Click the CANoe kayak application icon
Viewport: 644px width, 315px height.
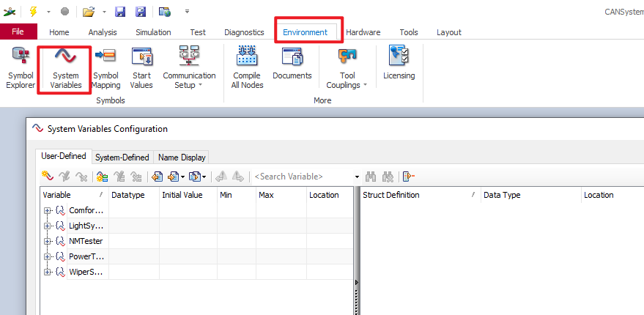9,12
